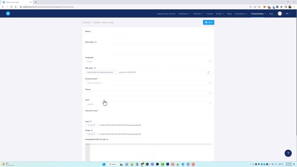Bookmark this page with the star icon
297x167 pixels.
point(259,7)
